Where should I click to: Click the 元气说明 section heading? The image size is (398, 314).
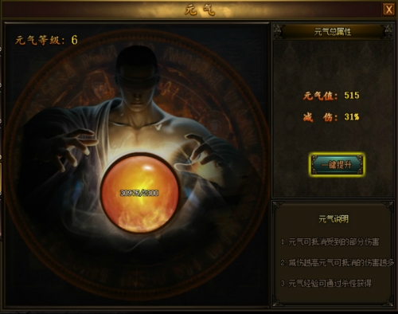pos(334,219)
